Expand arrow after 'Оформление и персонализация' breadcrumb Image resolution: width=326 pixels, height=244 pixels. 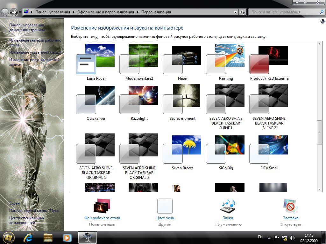(x=138, y=12)
